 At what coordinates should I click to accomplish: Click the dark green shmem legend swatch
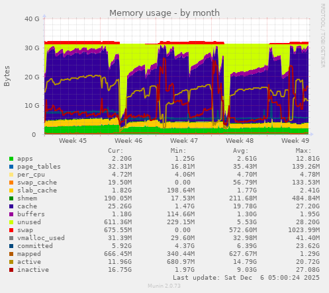pyautogui.click(x=11, y=198)
